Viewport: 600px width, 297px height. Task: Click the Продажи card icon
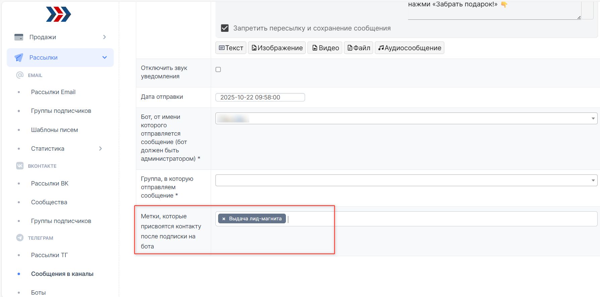(19, 37)
